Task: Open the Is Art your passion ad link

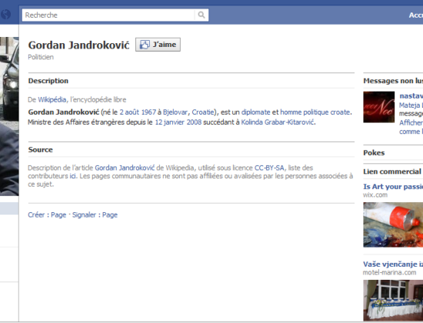Action: [x=393, y=186]
